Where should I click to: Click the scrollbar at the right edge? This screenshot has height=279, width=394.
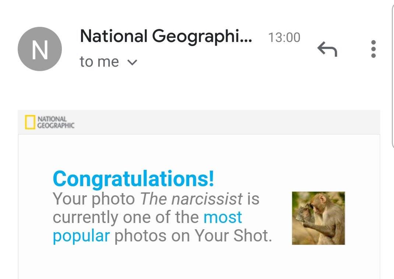(392, 74)
